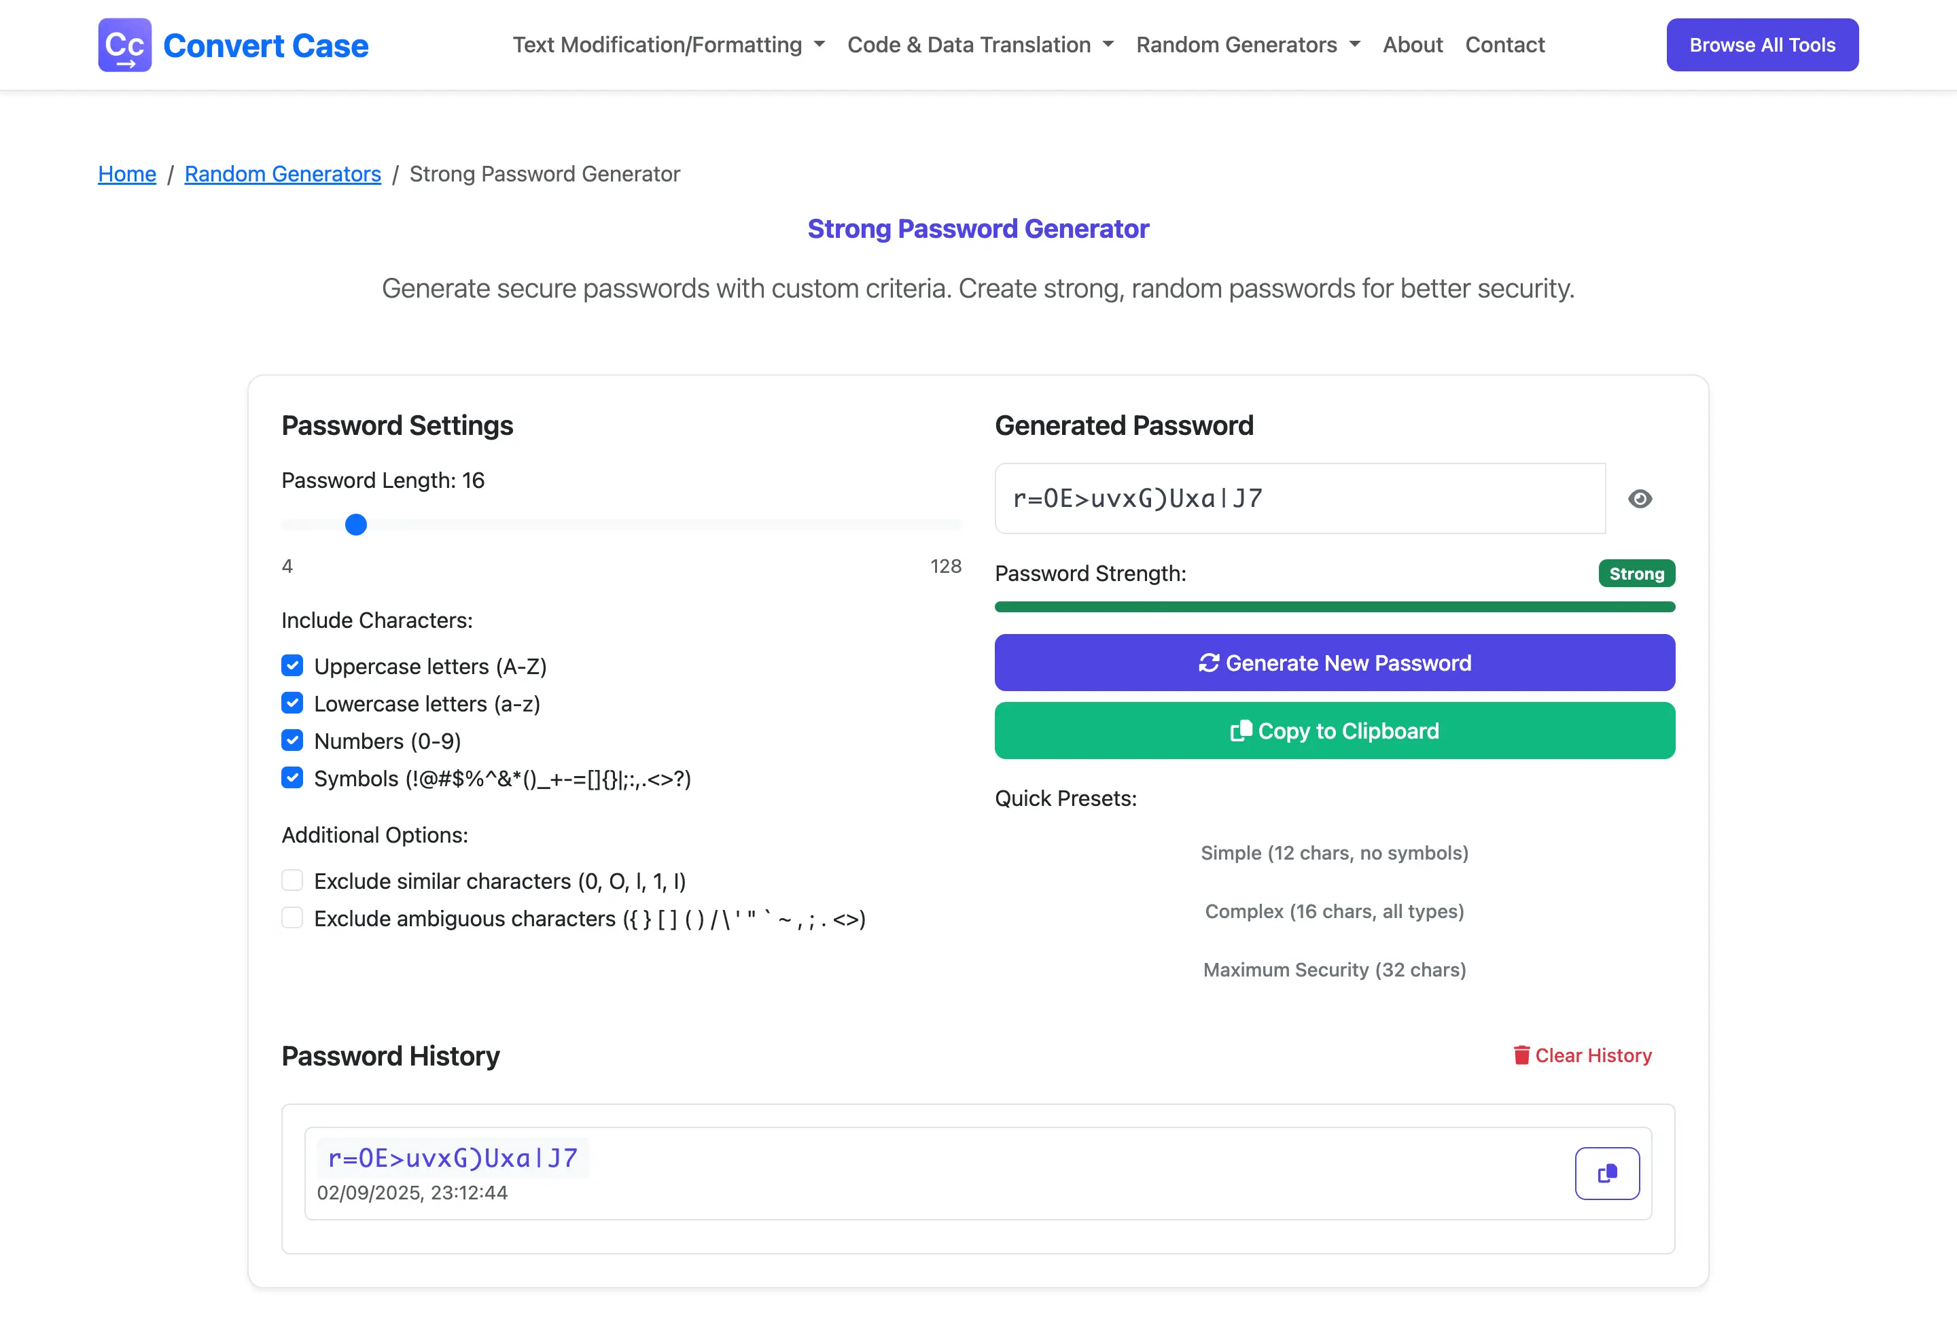
Task: Click the Convert Case logo icon
Action: click(124, 46)
